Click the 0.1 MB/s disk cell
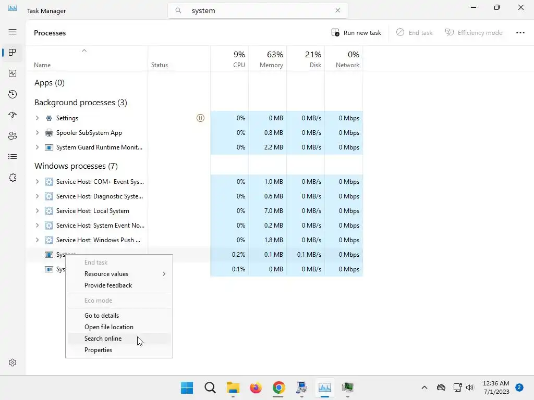Viewport: 534px width, 400px height. click(306, 254)
